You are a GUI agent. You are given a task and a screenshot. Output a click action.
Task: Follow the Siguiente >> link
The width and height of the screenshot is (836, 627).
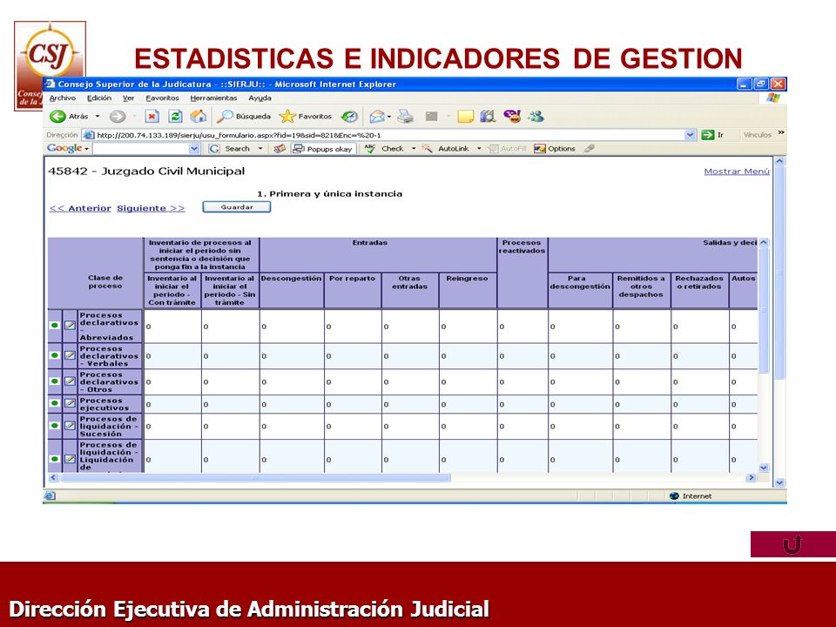(151, 208)
